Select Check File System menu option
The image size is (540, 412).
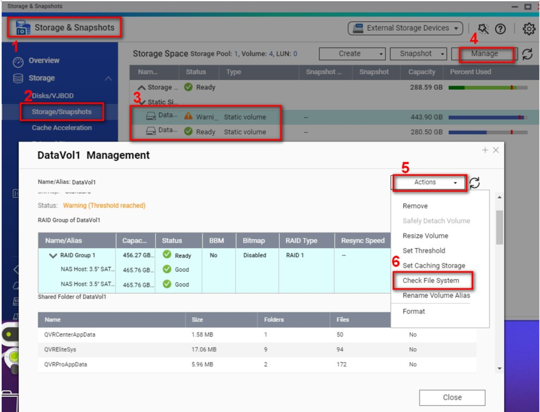[431, 280]
